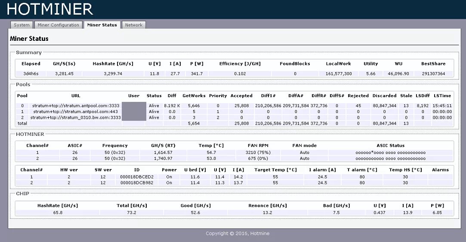Click the Target Temp column header
Screen dimensions: 466x242
coord(275,170)
